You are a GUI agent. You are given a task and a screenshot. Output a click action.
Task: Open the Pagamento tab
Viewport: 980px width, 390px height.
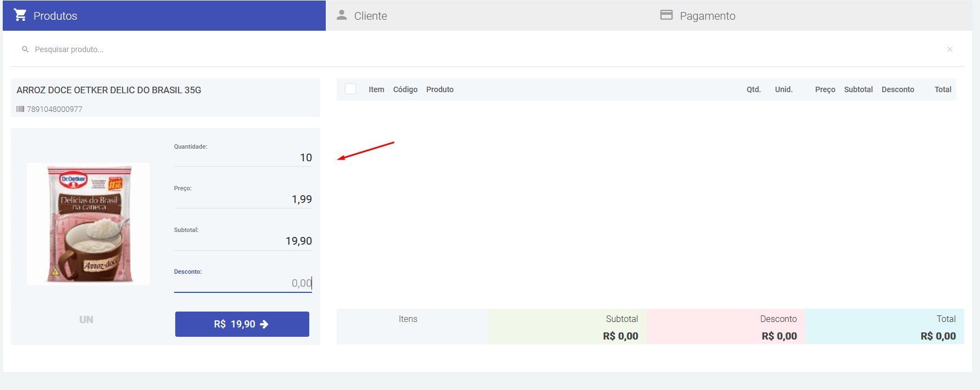point(707,16)
